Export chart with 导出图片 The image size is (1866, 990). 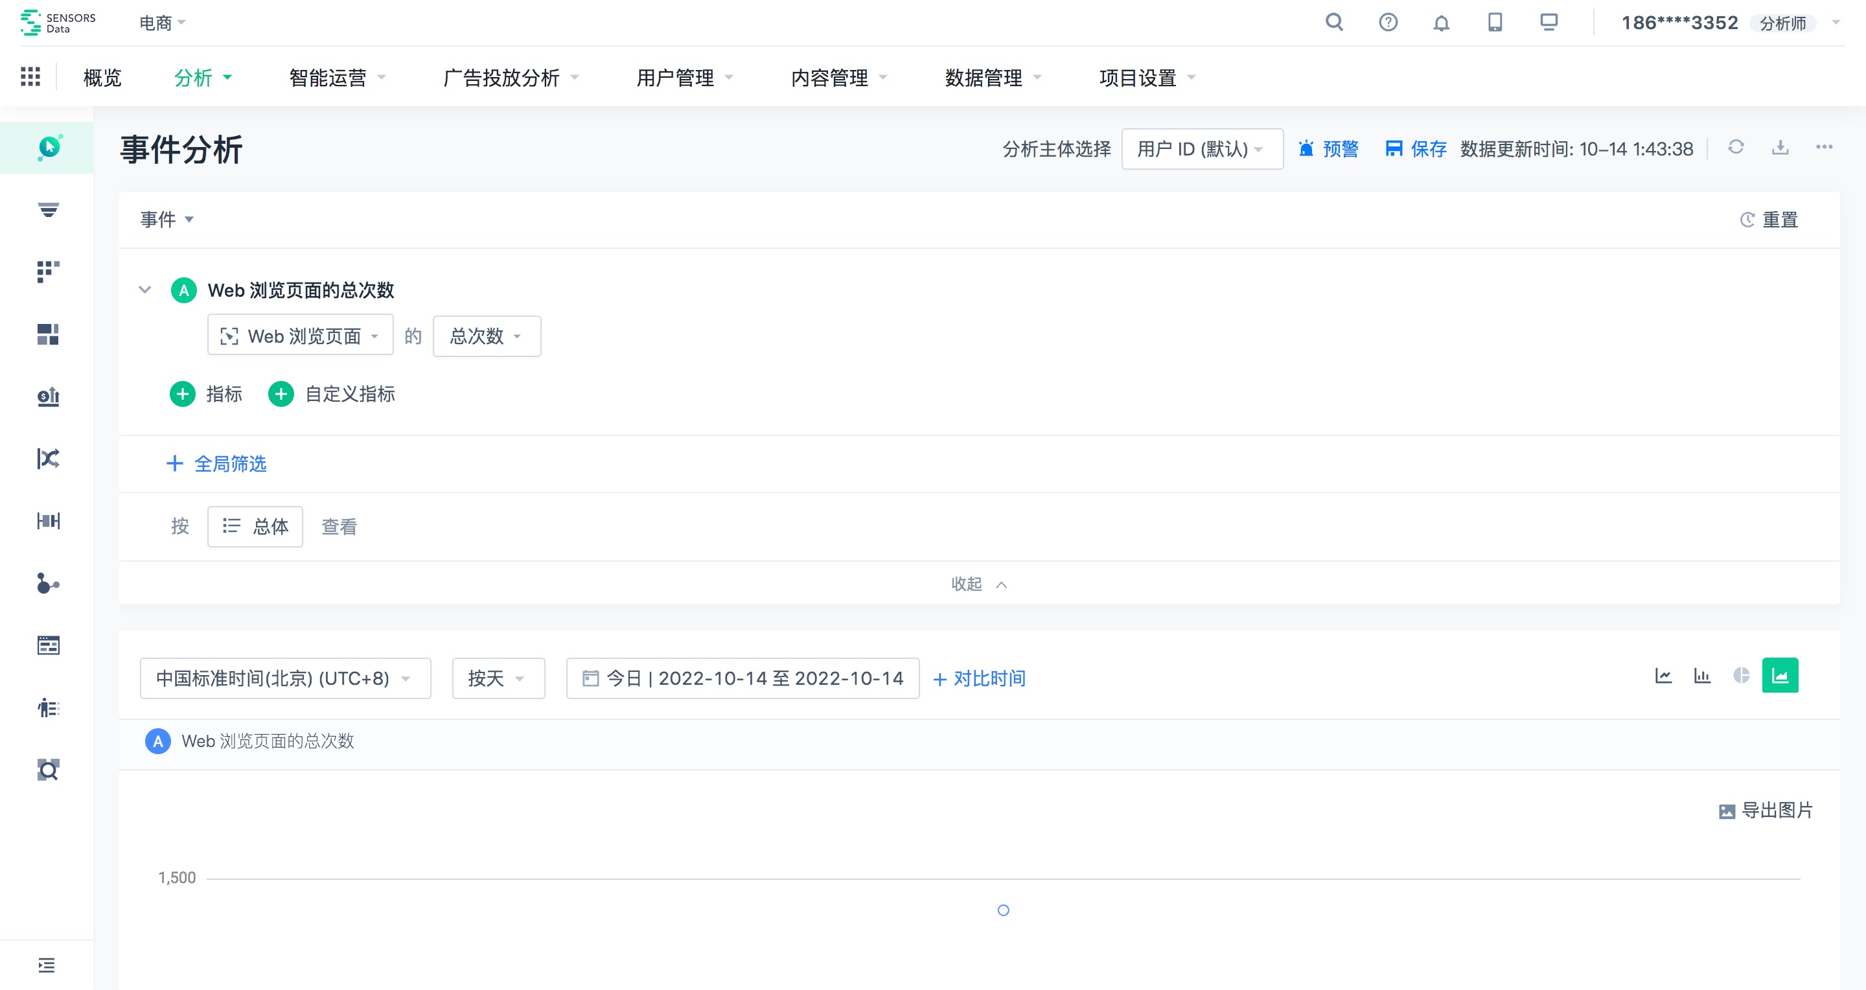point(1766,811)
